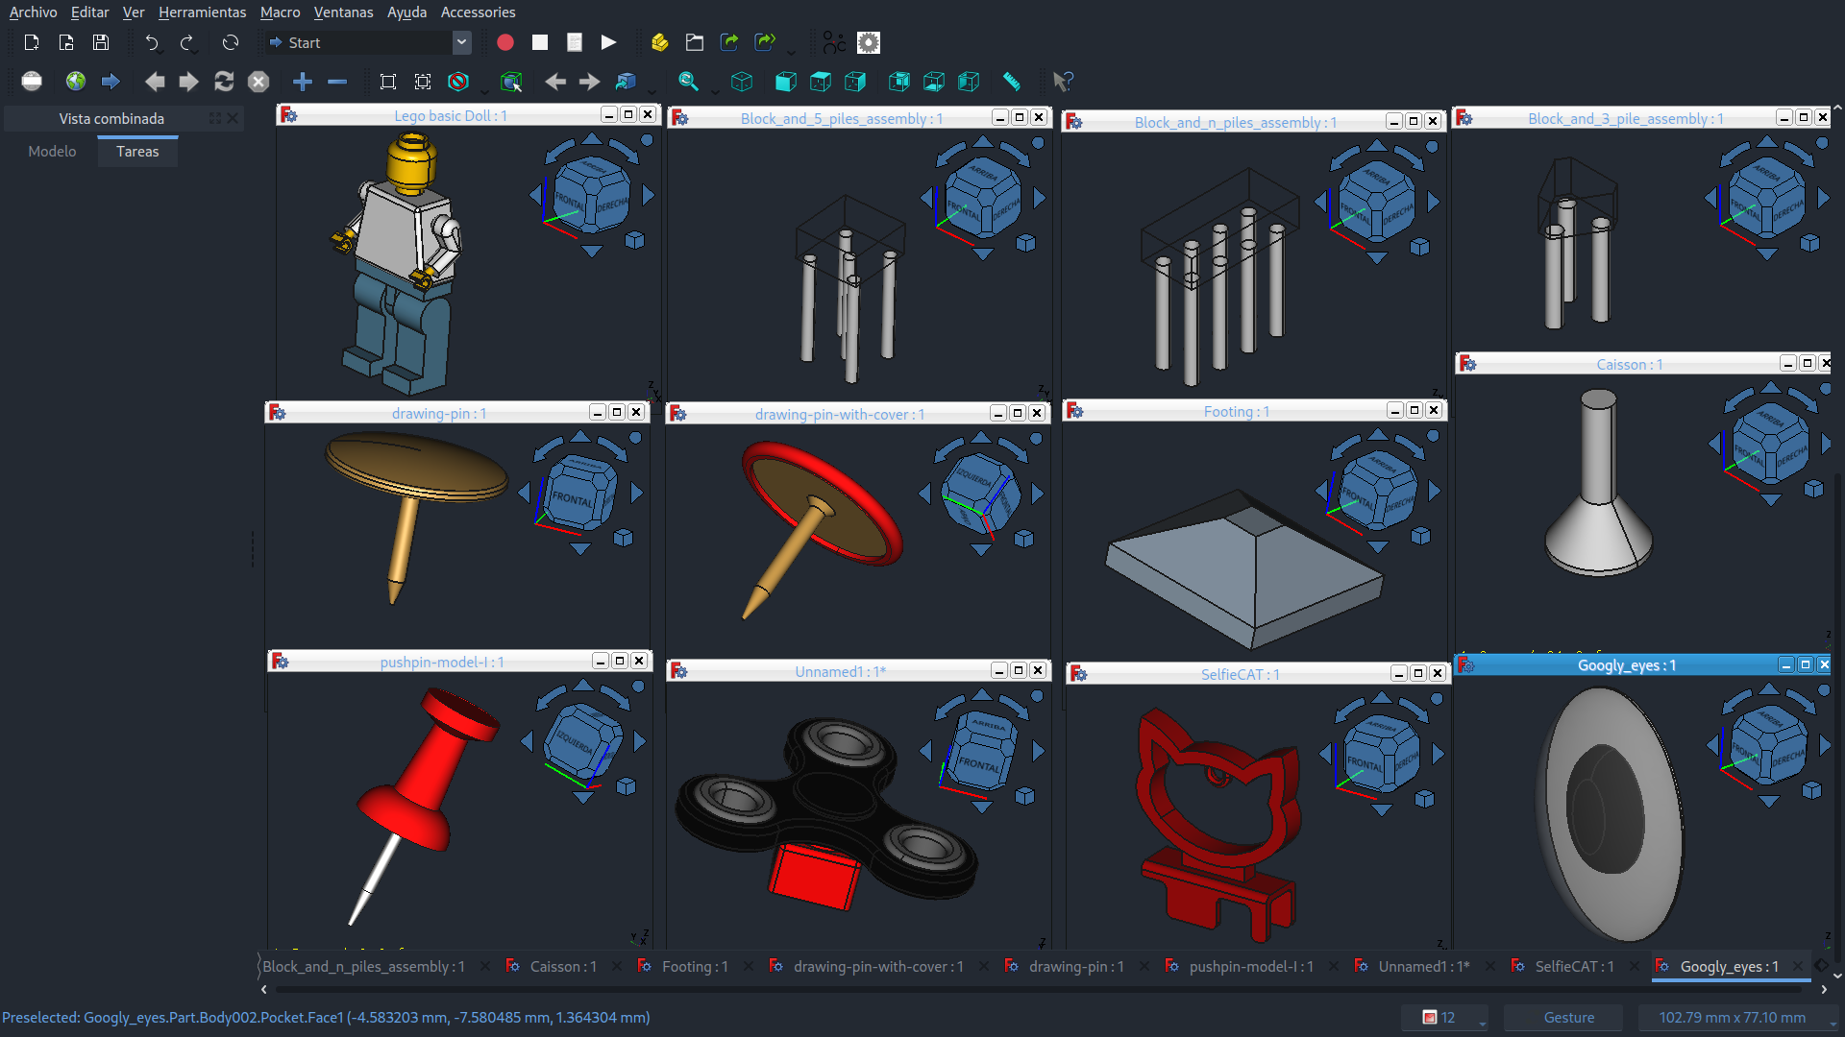Redo the last undone action
Viewport: 1845px width, 1037px height.
click(185, 42)
